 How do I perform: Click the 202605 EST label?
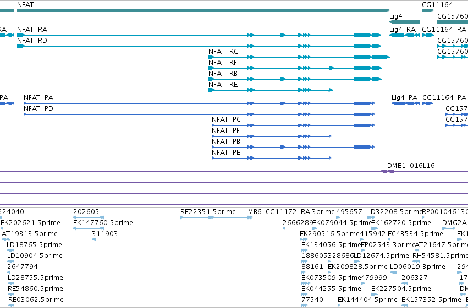pos(86,212)
